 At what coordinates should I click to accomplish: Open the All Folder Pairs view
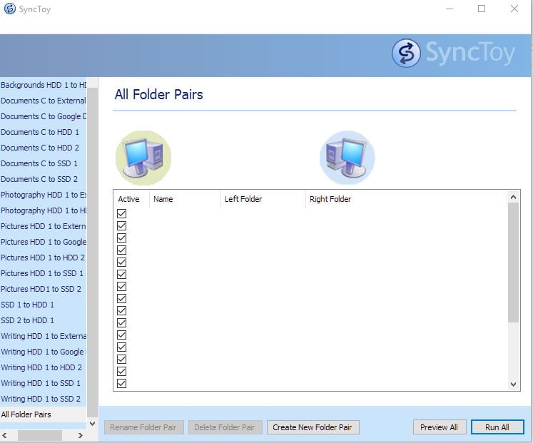(x=26, y=414)
